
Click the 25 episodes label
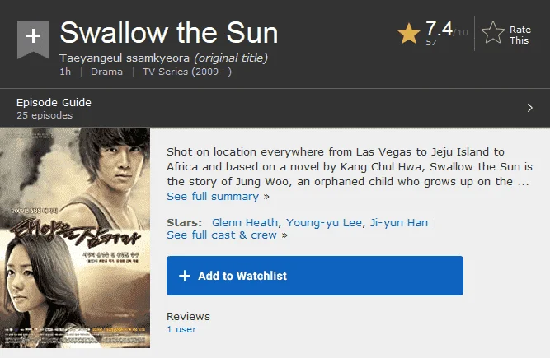45,115
